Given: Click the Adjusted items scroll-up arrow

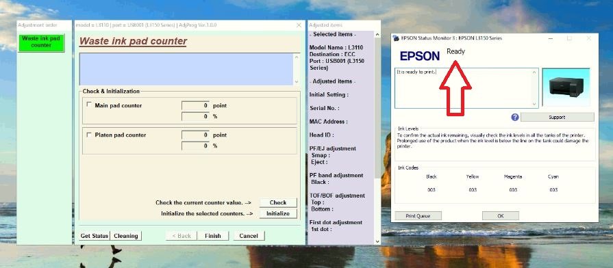Looking at the screenshot, I should click(377, 35).
